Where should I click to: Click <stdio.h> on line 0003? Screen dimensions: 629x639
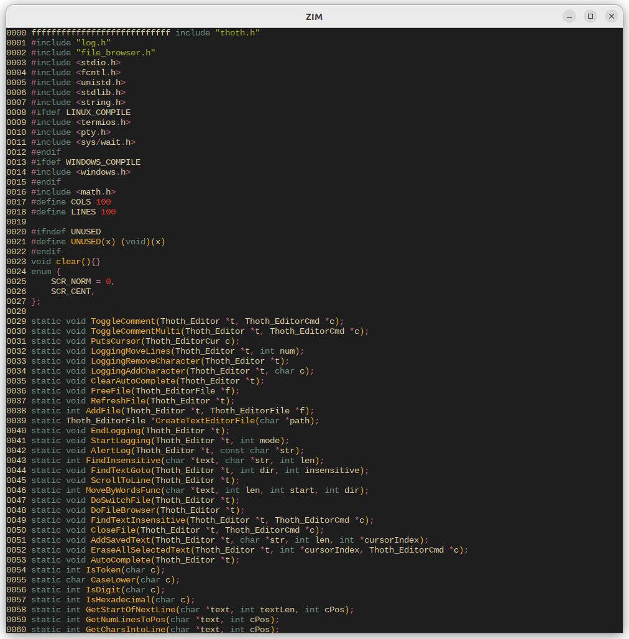coord(98,62)
